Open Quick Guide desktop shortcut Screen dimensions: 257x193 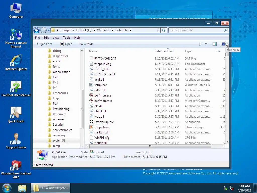point(16,115)
